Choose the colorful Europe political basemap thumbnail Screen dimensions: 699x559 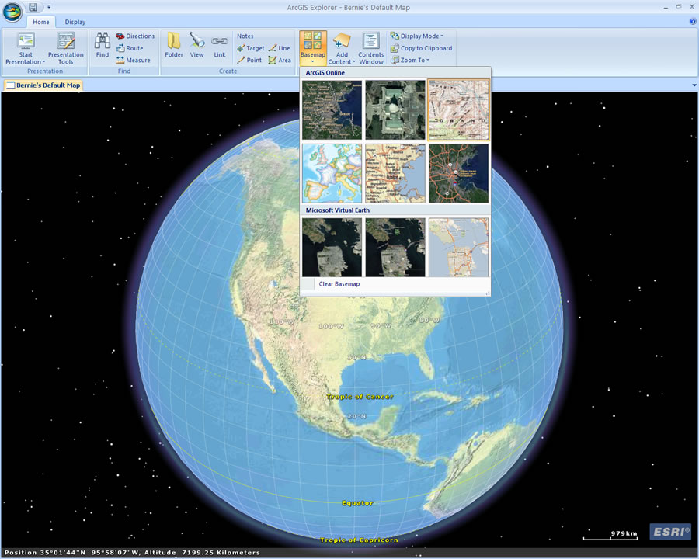332,173
